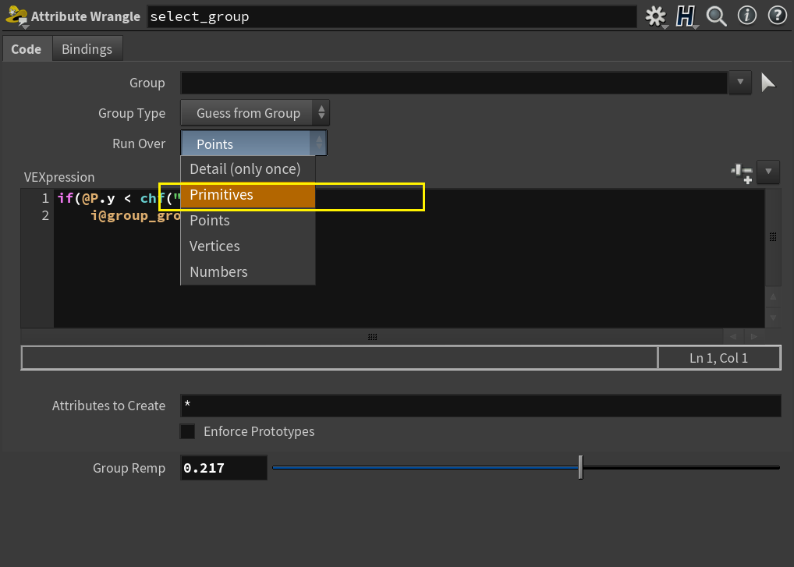Click the Group Remp value field

[223, 468]
